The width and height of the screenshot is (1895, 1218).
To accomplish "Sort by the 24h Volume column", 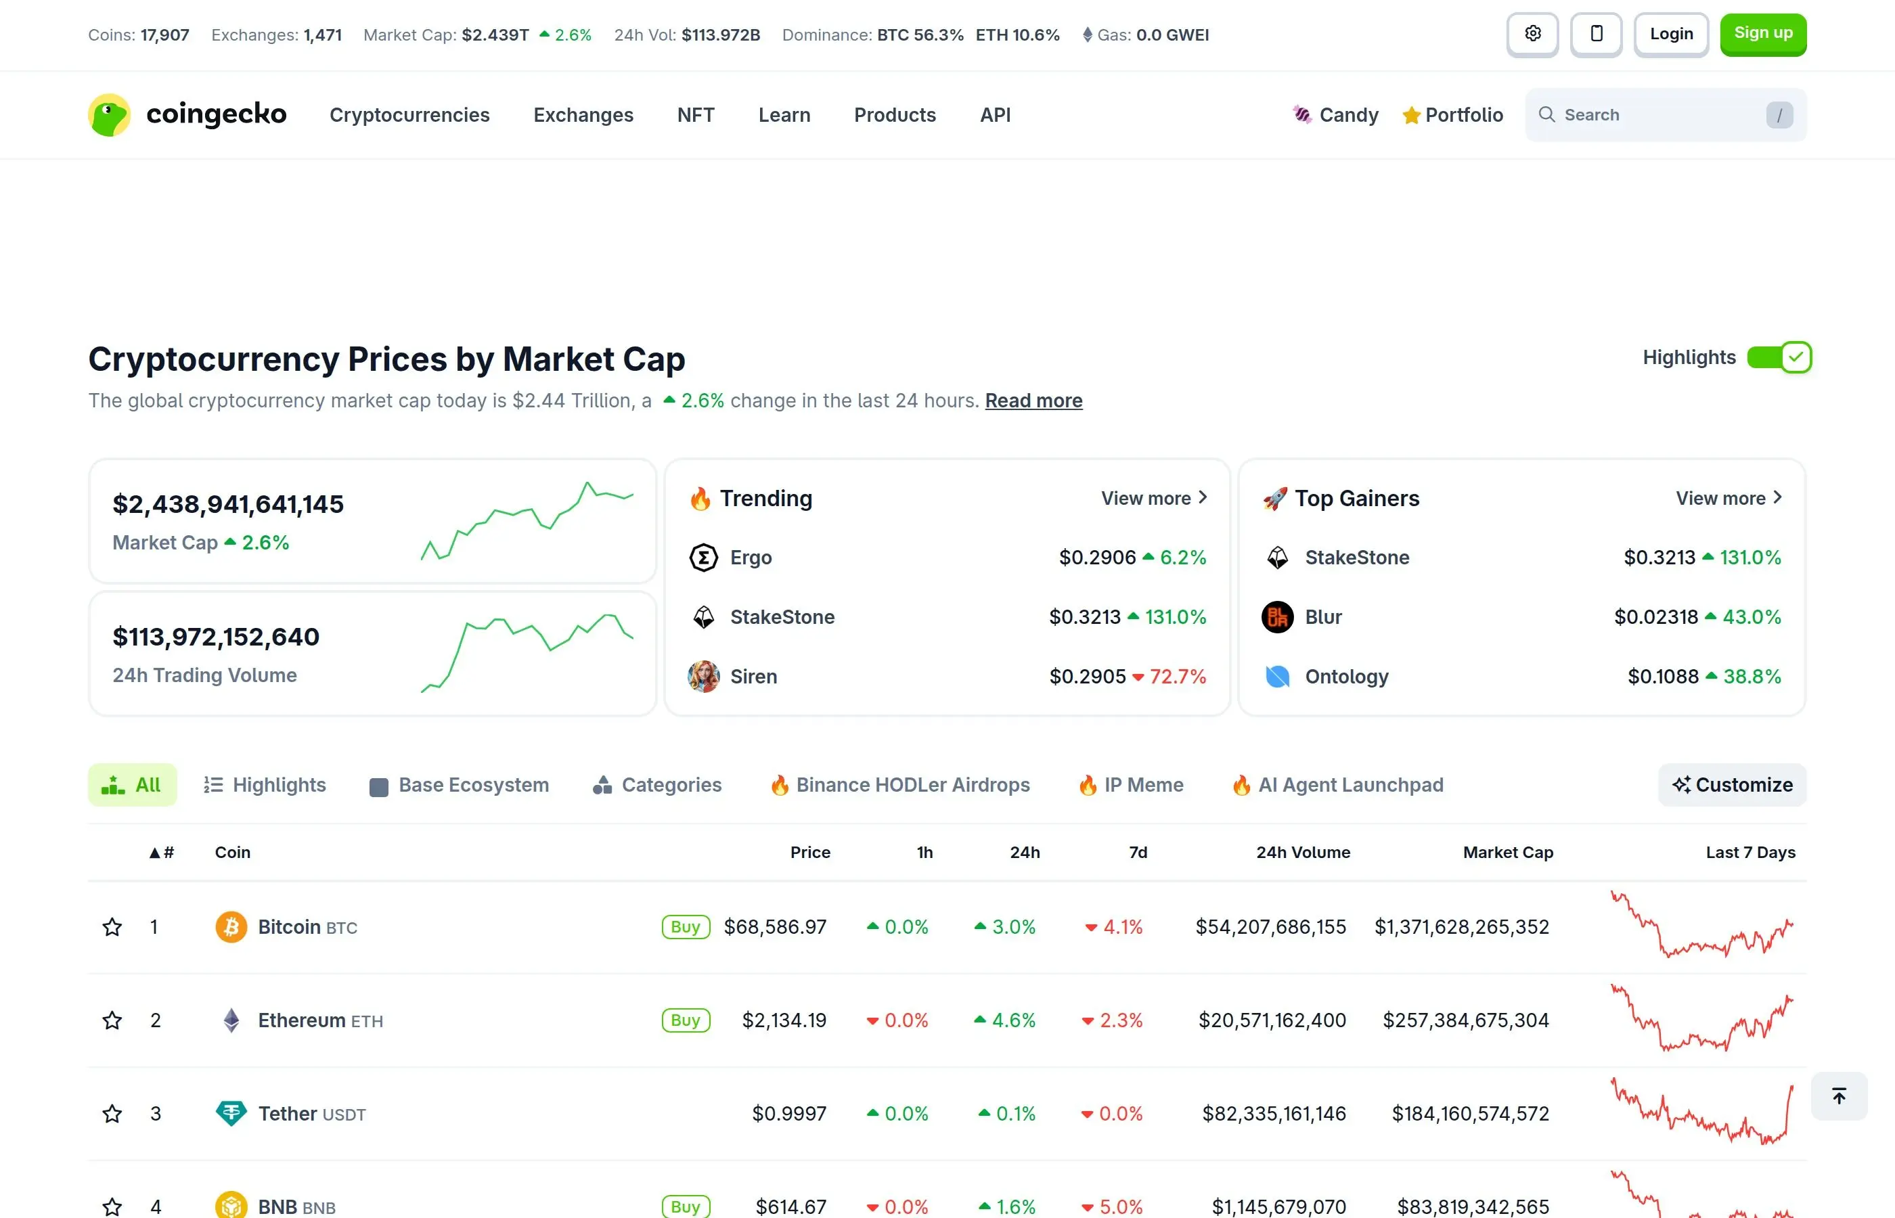I will coord(1303,853).
